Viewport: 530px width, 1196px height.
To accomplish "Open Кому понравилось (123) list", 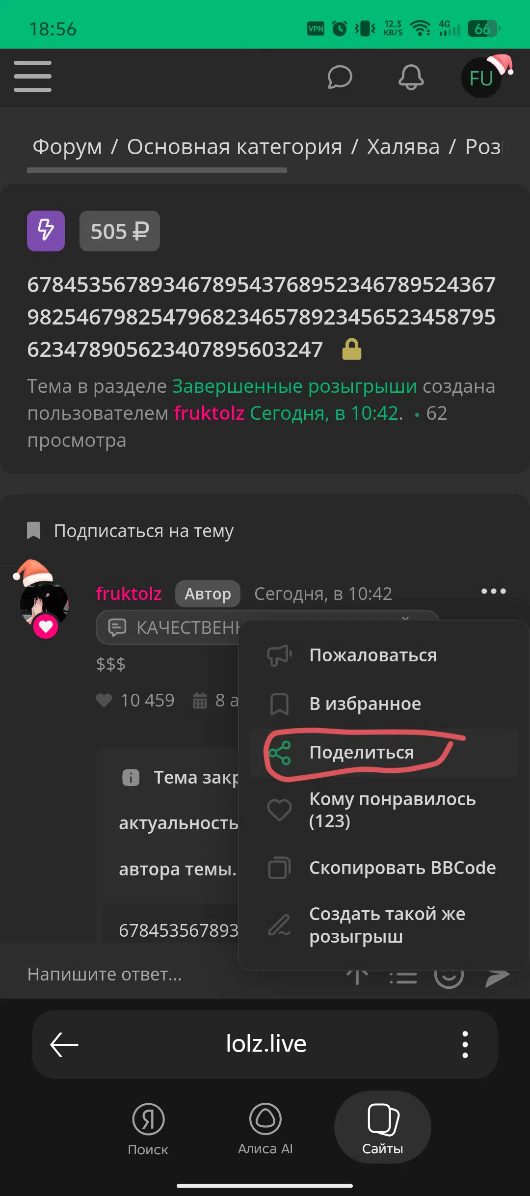I will 384,810.
